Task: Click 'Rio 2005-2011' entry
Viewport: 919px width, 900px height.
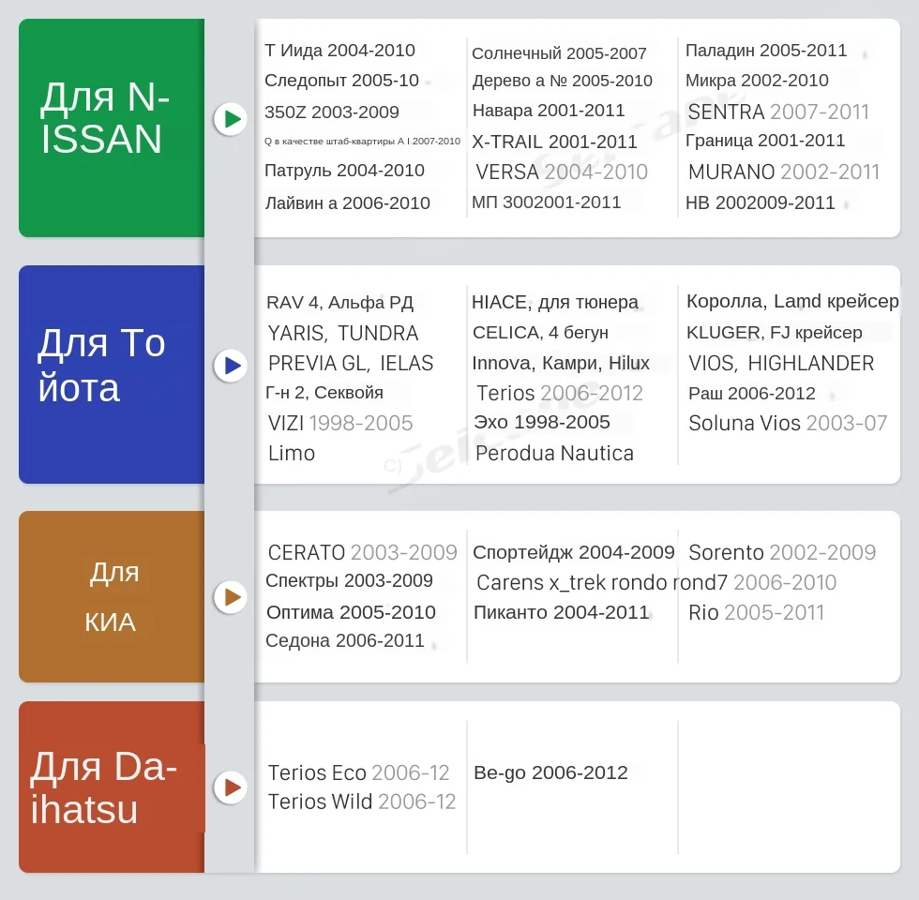Action: 756,613
